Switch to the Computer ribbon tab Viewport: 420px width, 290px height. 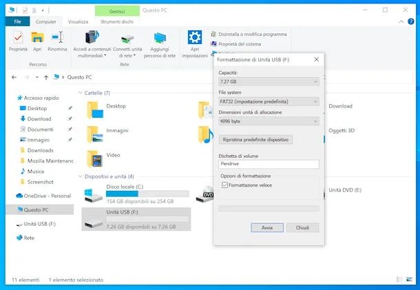pos(46,22)
